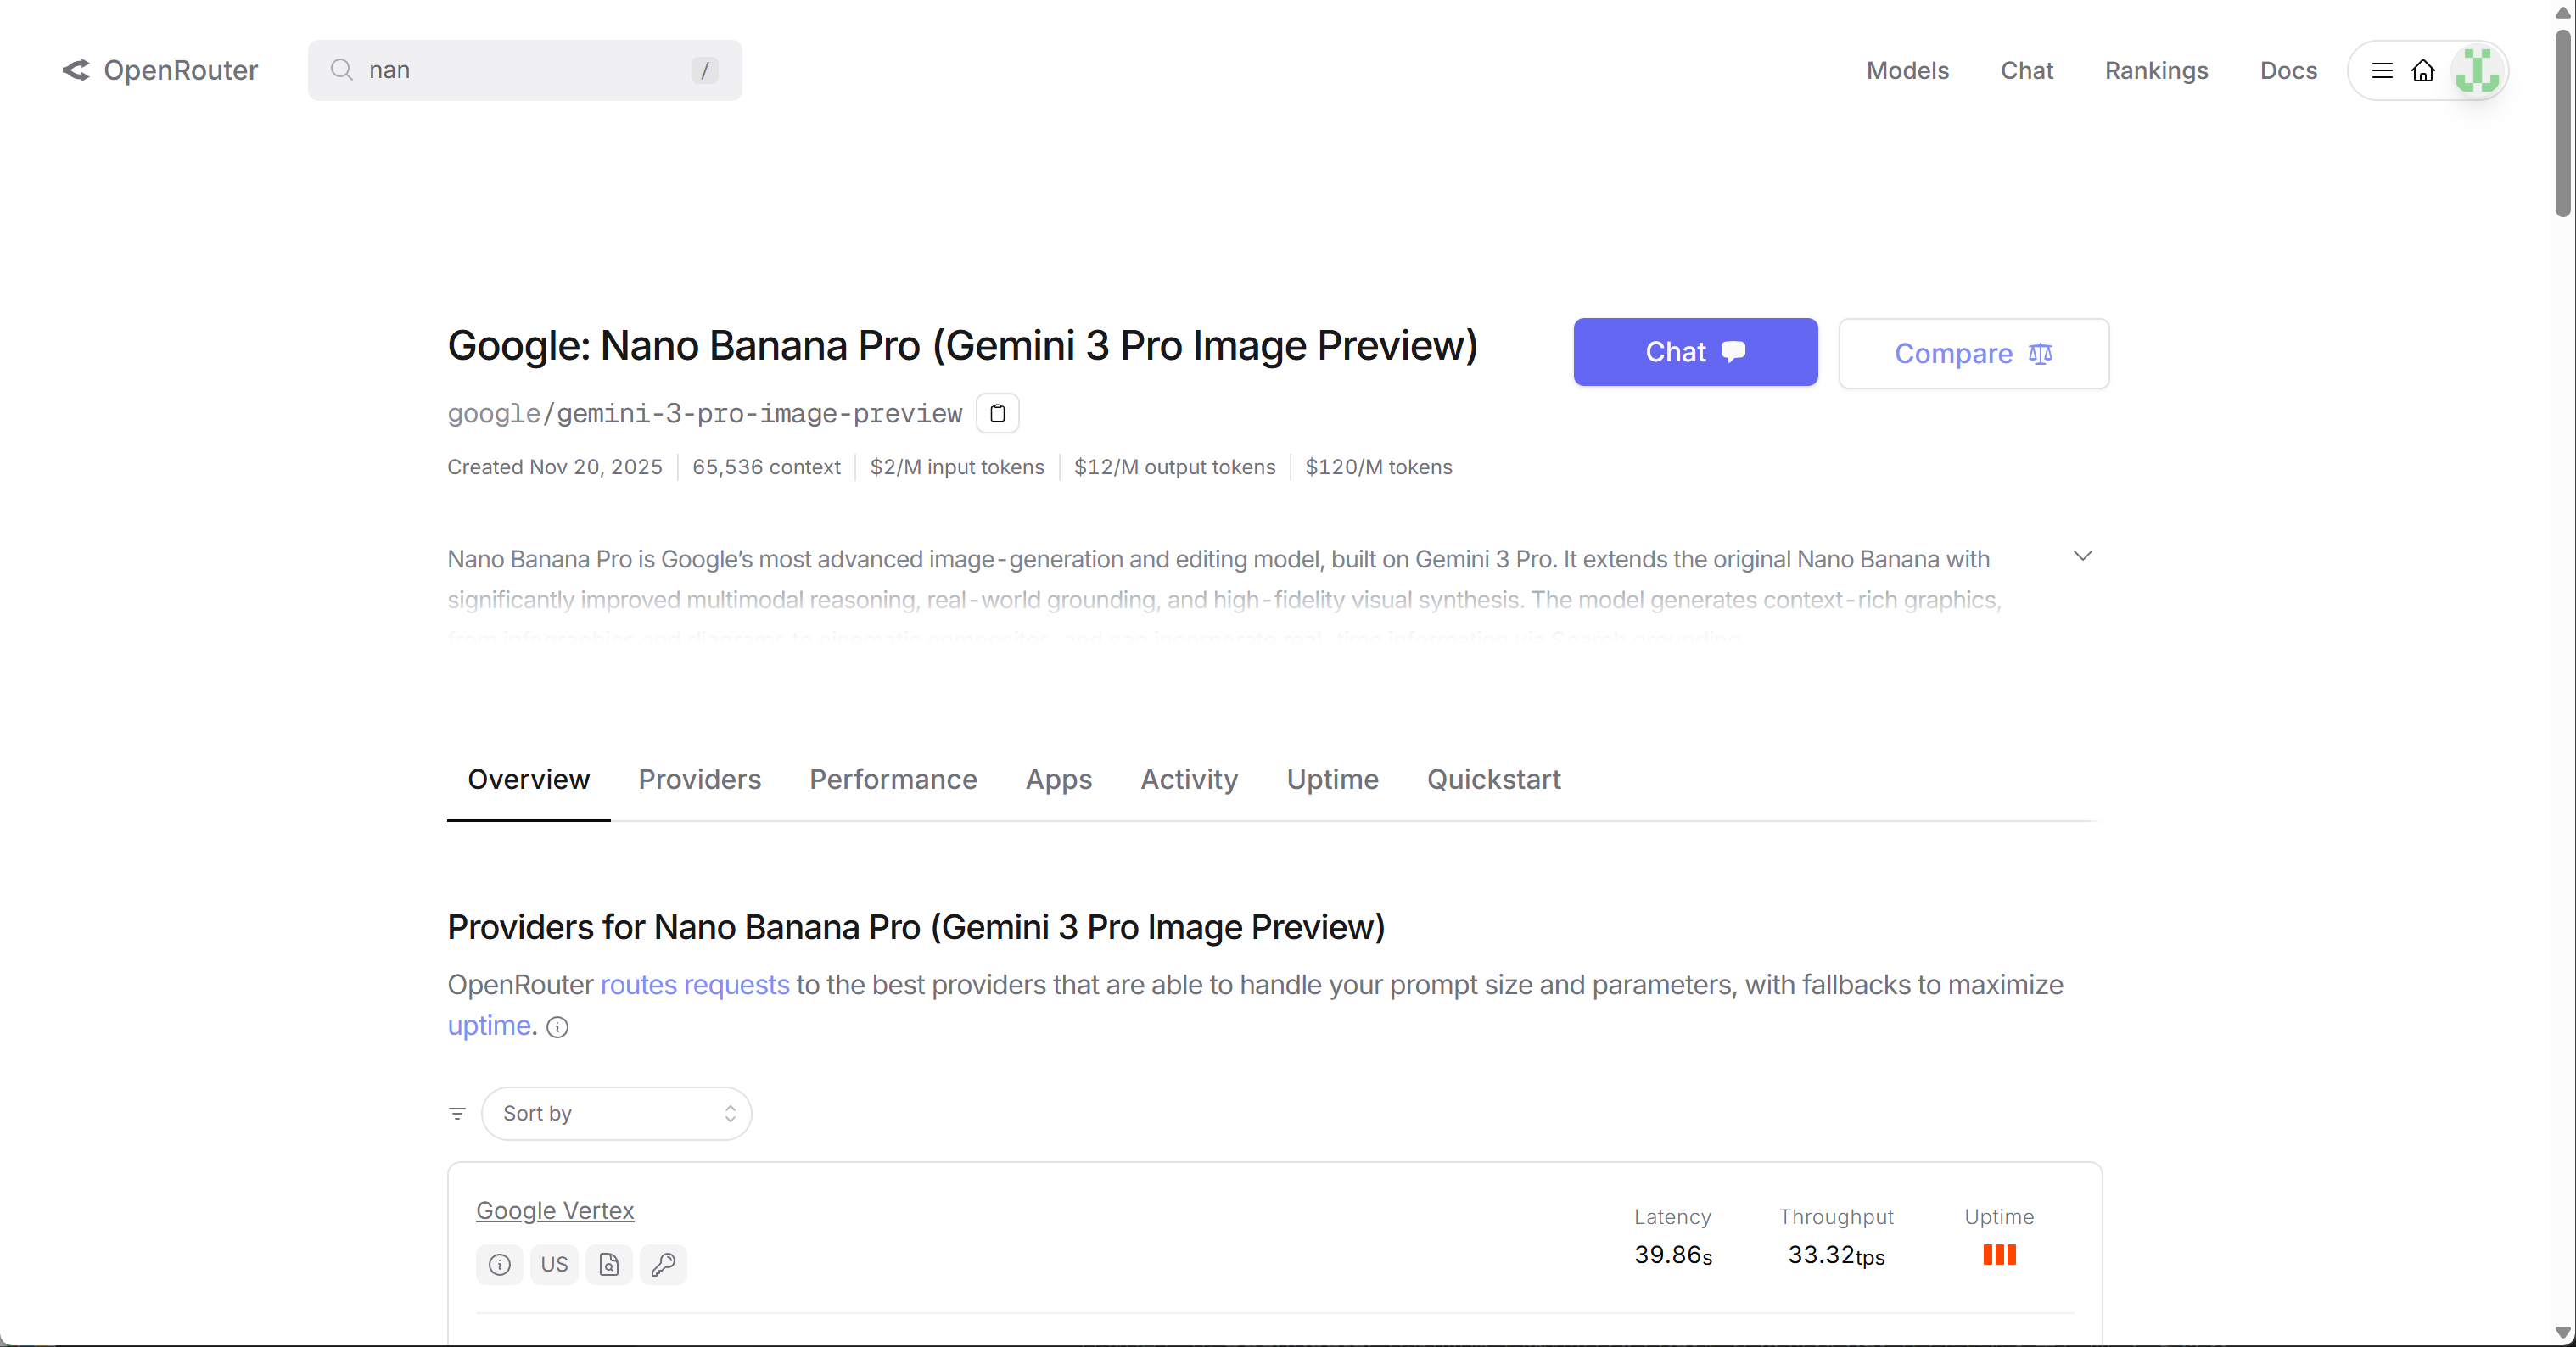Viewport: 2576px width, 1347px height.
Task: Click the Created Nov 20, 2025 text
Action: click(554, 467)
